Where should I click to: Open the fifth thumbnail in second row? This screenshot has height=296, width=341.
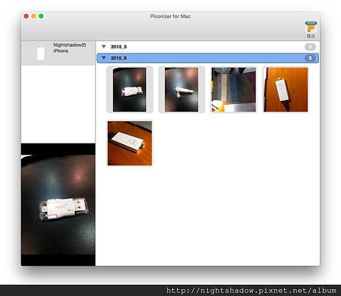(130, 143)
